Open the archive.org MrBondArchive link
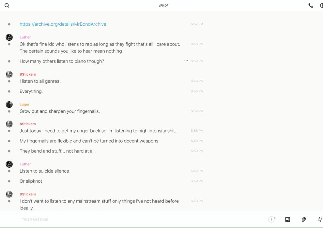 (x=63, y=24)
